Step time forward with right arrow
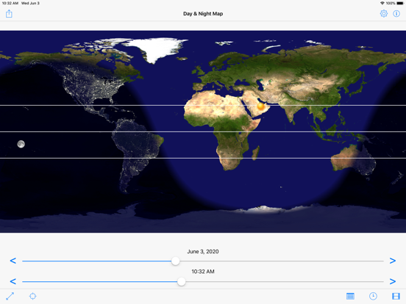The height and width of the screenshot is (304, 406). coord(393,281)
